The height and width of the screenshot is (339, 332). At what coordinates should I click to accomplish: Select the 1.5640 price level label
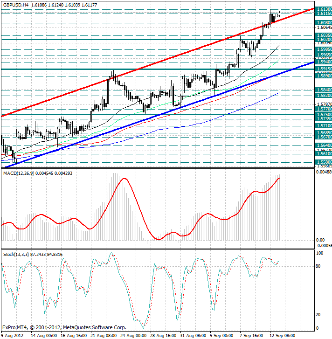coord(324,145)
